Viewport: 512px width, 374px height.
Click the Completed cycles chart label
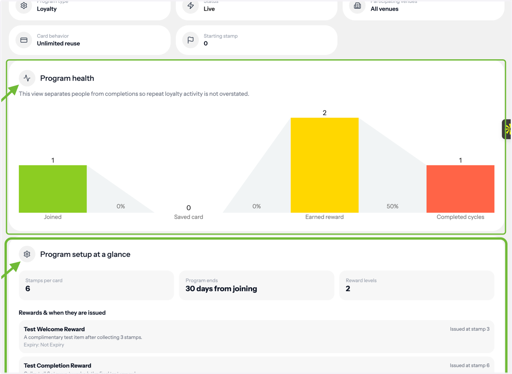point(460,217)
